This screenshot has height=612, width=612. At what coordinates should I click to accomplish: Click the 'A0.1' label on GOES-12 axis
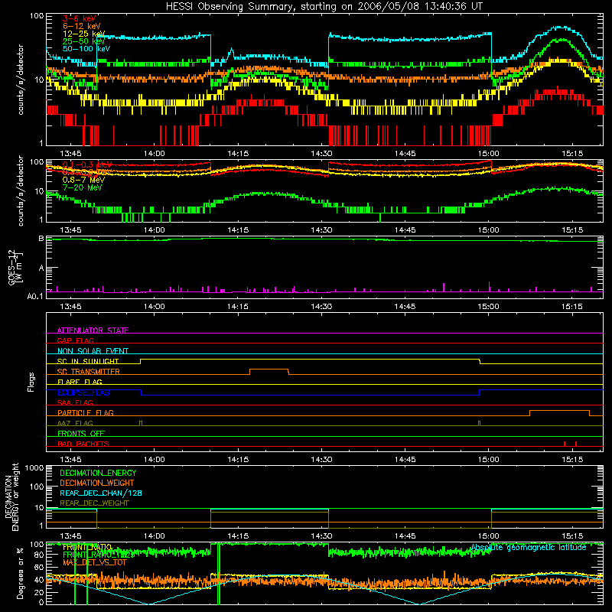click(x=35, y=296)
